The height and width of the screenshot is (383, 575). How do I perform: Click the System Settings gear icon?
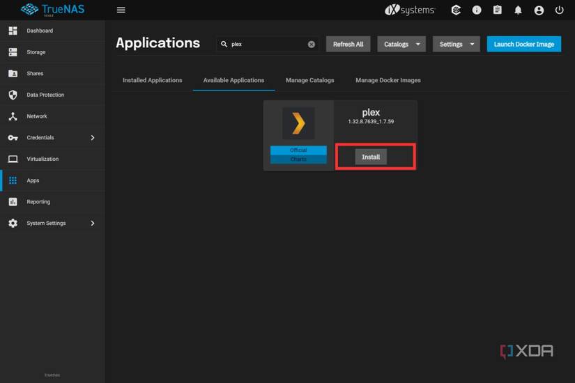tap(13, 224)
